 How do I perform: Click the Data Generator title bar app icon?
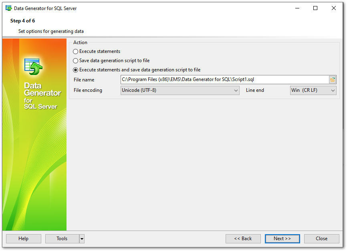tap(9, 8)
